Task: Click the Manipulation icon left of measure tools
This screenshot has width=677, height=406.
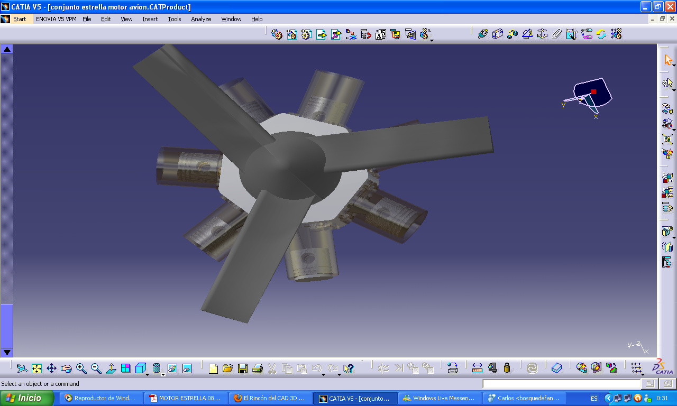Action: coord(452,368)
